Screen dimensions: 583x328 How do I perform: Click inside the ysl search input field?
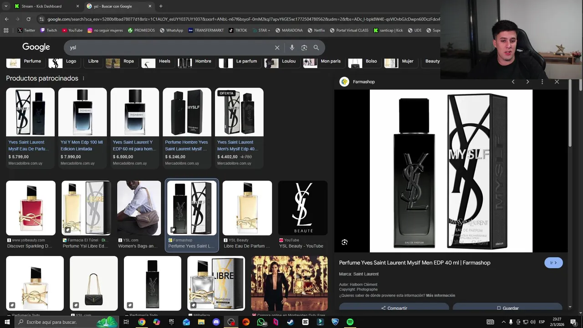(x=169, y=47)
